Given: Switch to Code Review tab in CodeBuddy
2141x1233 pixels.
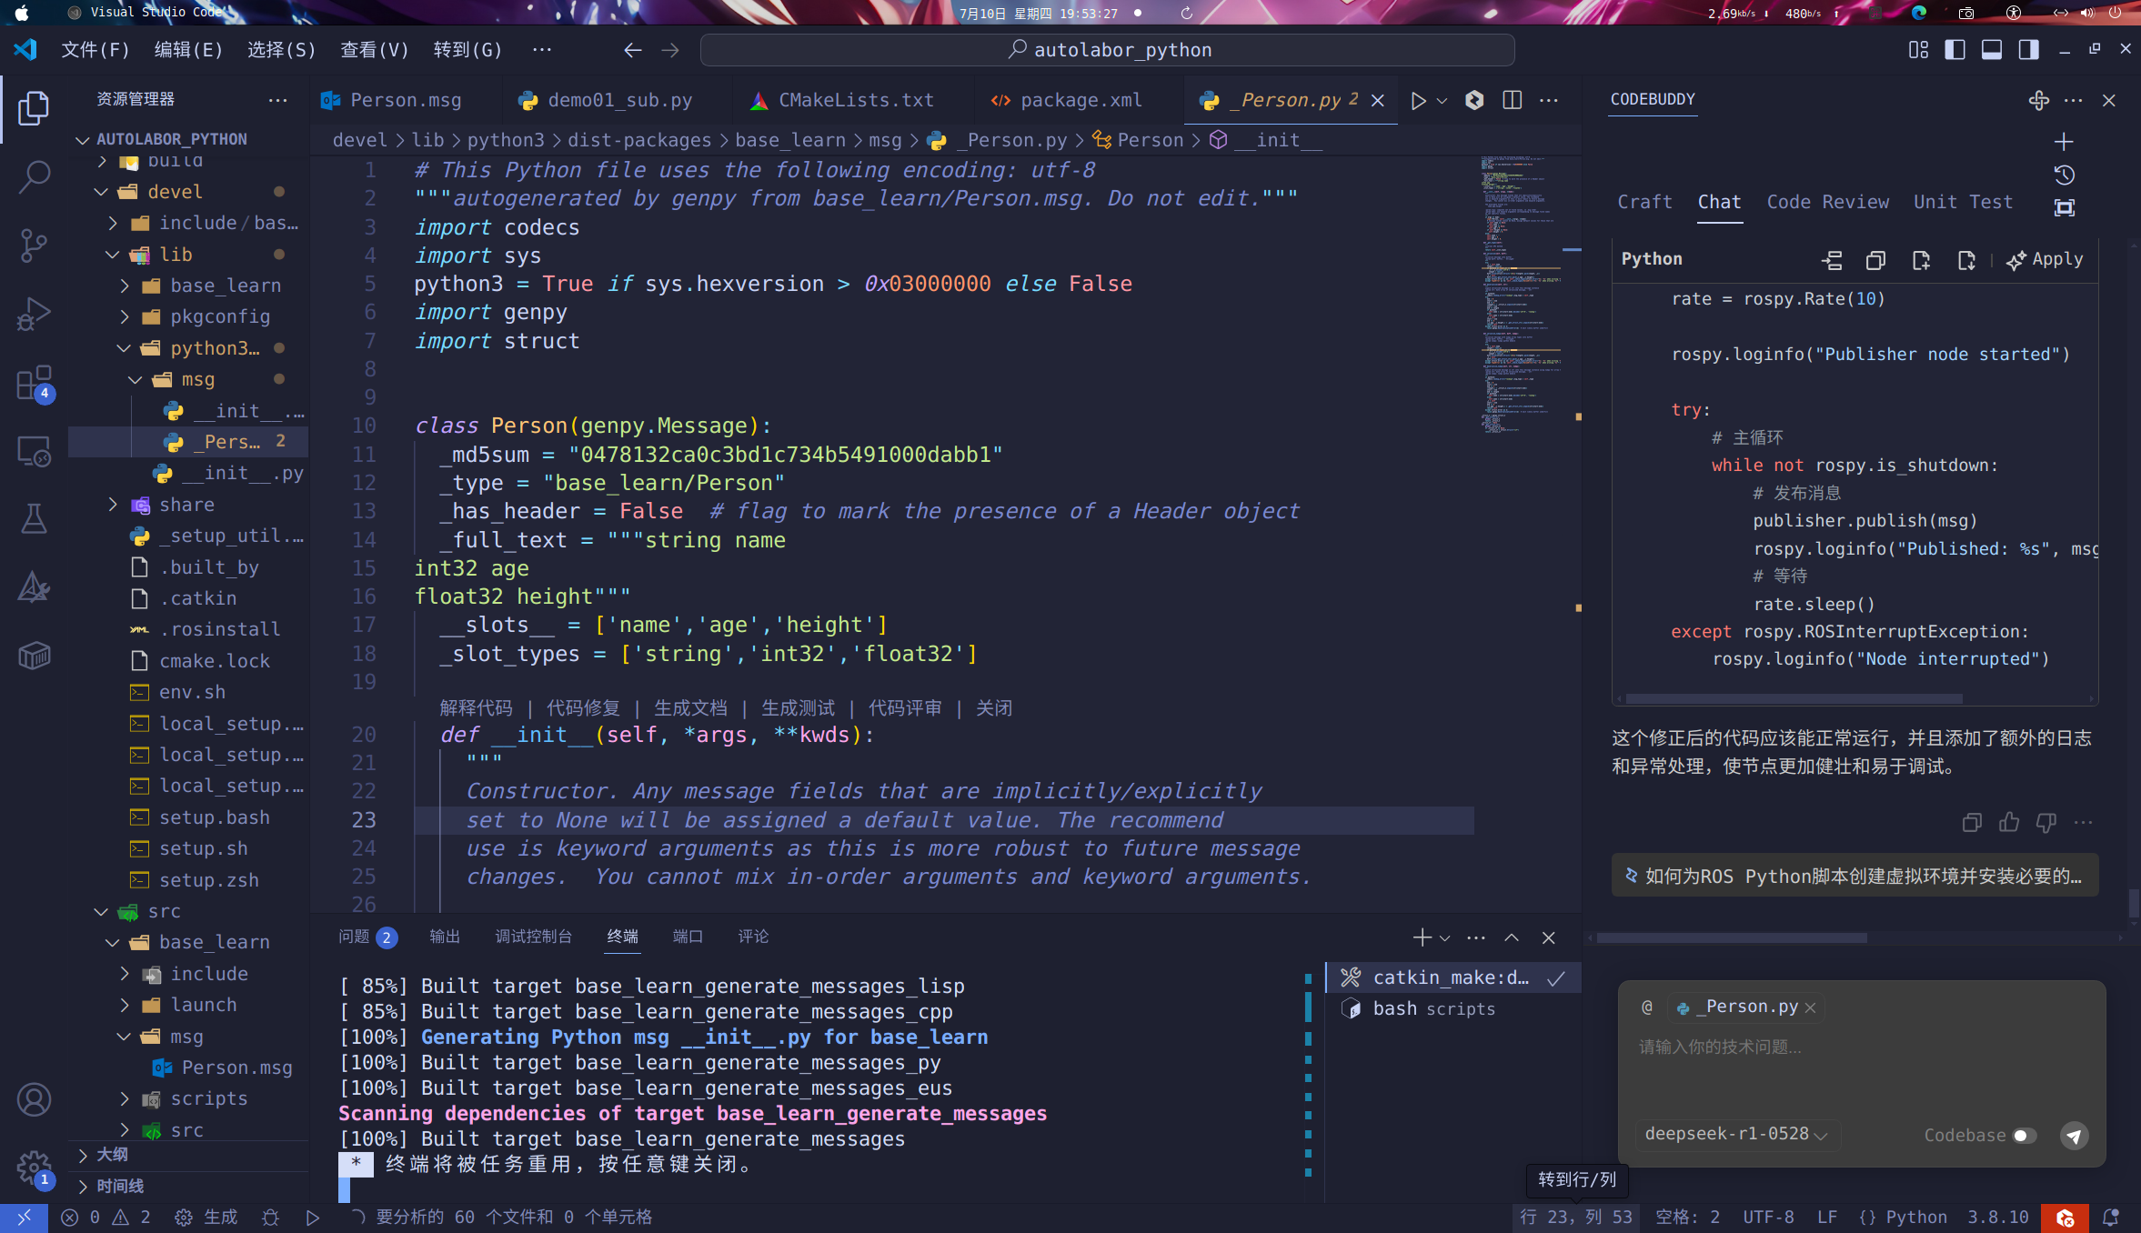Looking at the screenshot, I should (x=1827, y=202).
